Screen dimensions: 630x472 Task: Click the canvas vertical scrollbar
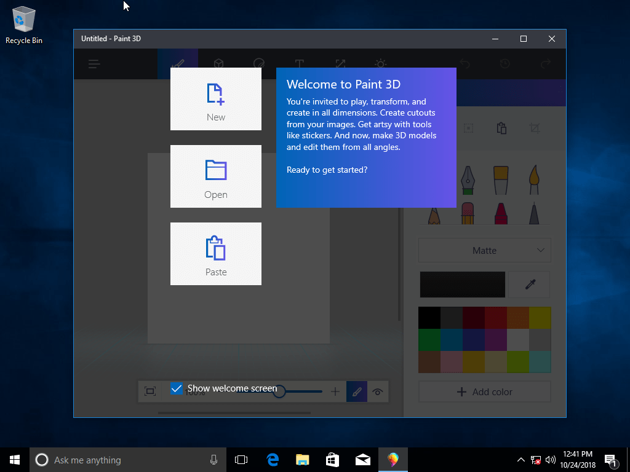pyautogui.click(x=399, y=264)
